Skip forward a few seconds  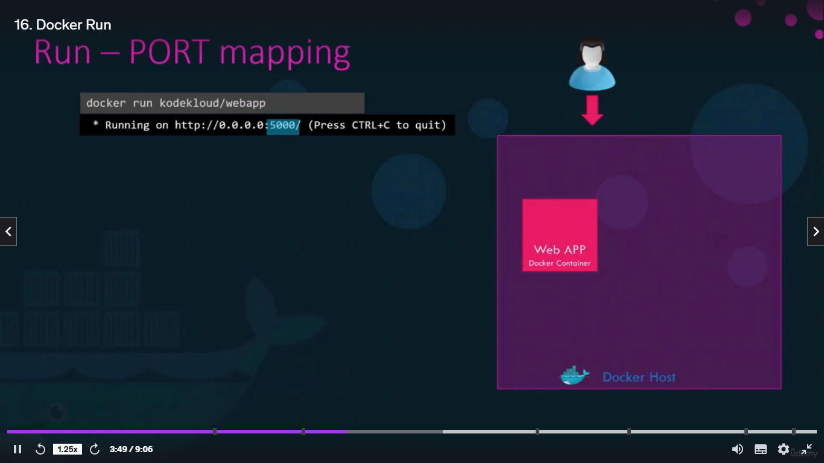point(95,449)
